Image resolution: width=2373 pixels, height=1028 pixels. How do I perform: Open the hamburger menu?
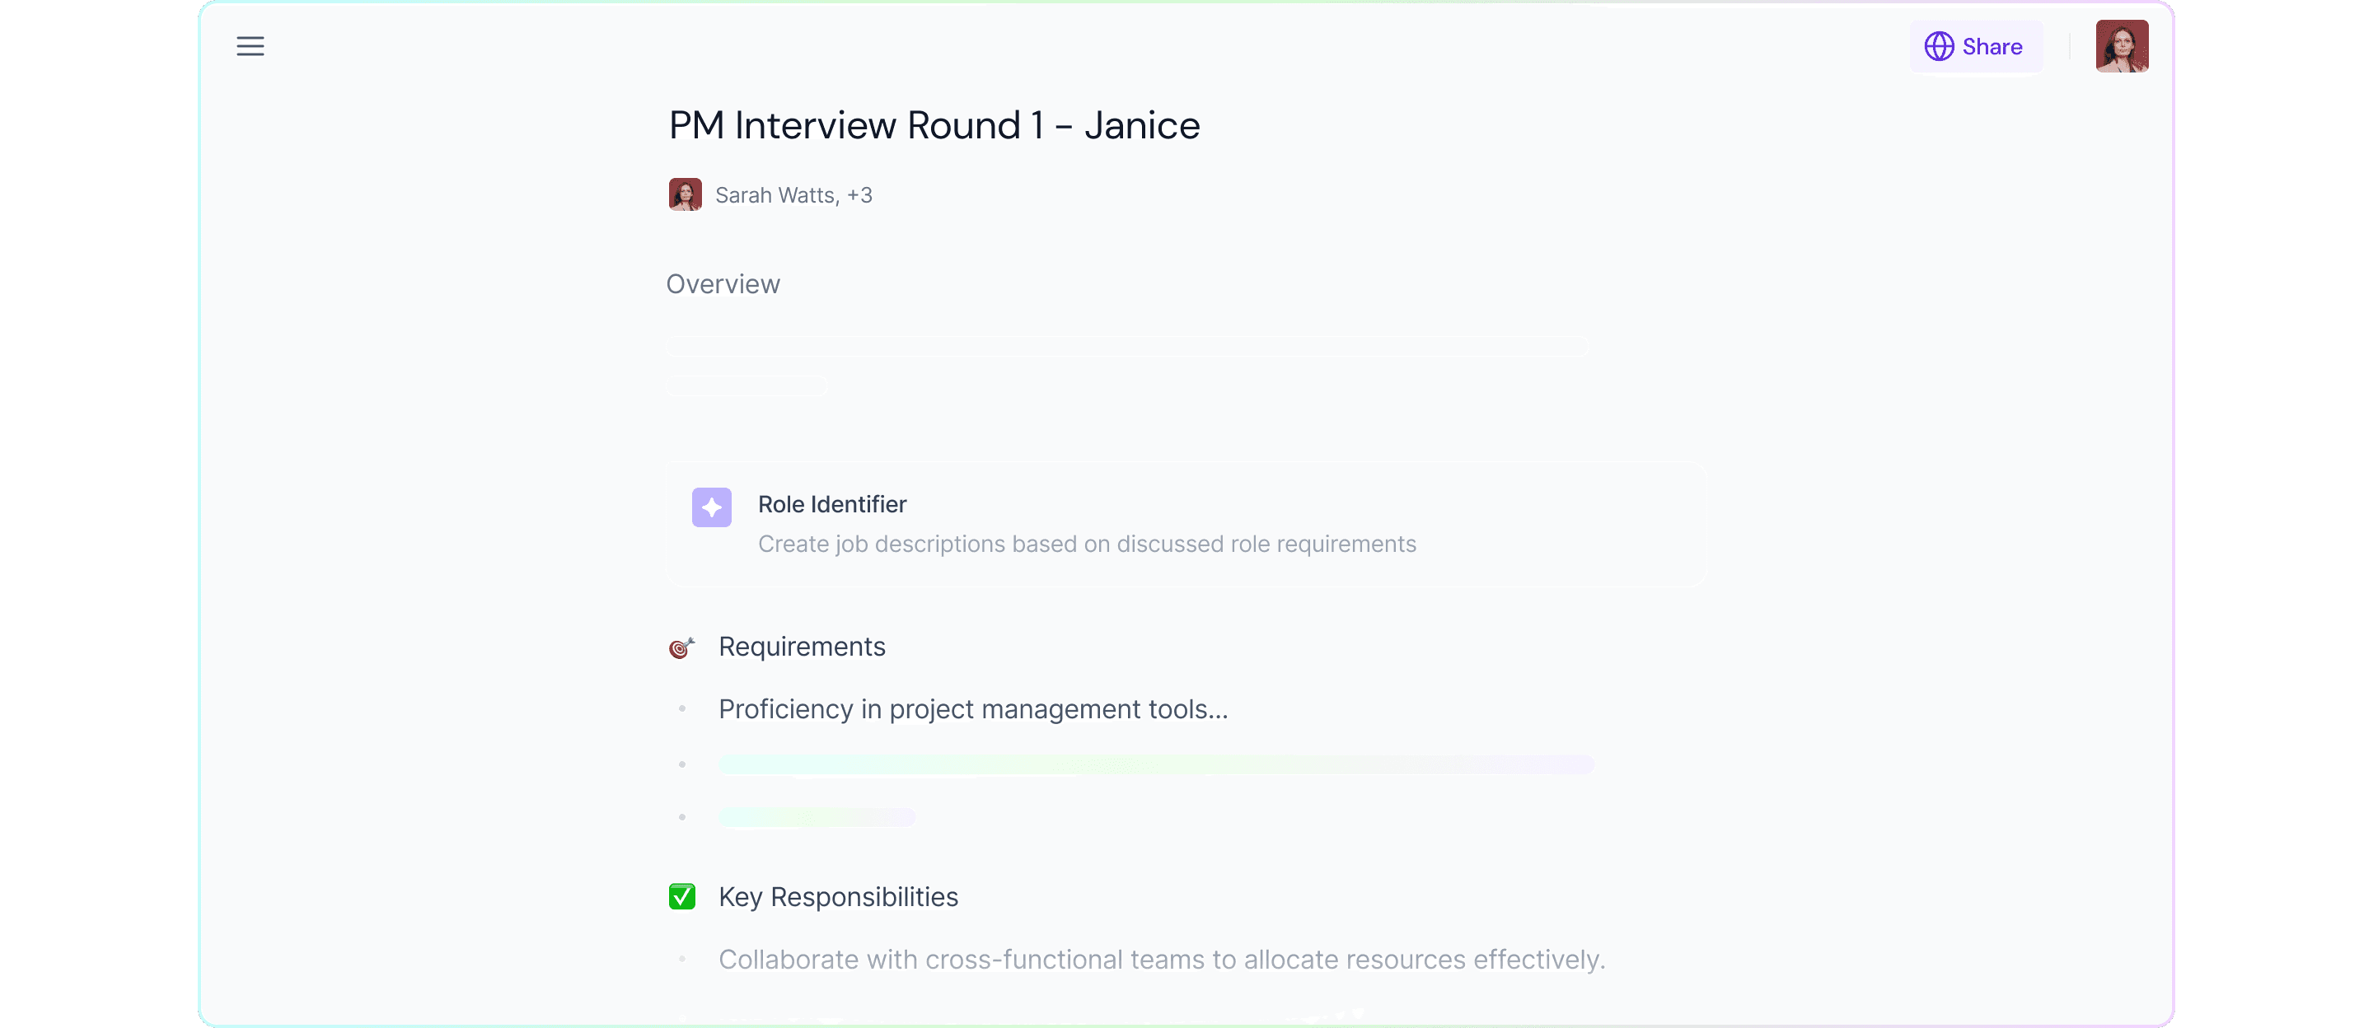pyautogui.click(x=250, y=46)
